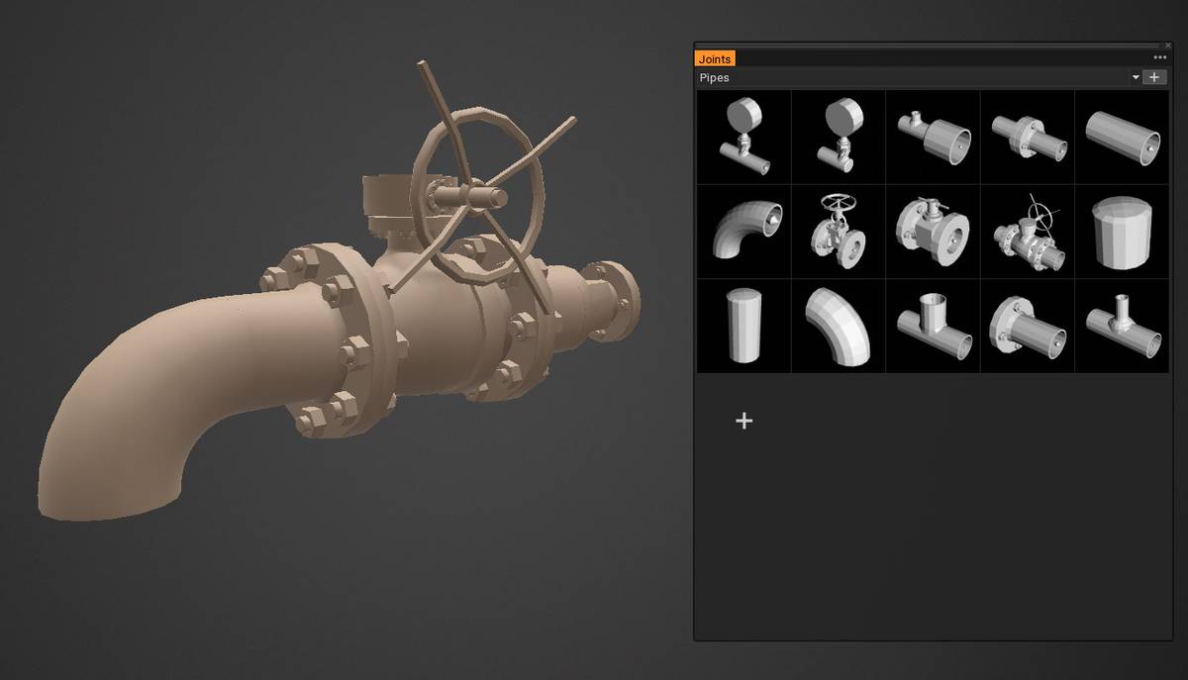Choose the smooth closed bend elbow joint
This screenshot has height=680, width=1188.
(x=839, y=326)
